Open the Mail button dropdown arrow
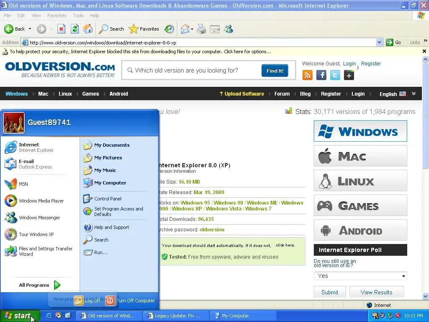The width and height of the screenshot is (429, 322). pos(192,29)
